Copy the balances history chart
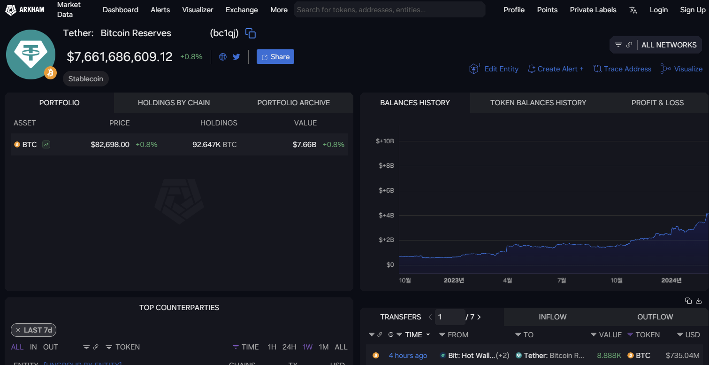The image size is (709, 365). click(688, 301)
